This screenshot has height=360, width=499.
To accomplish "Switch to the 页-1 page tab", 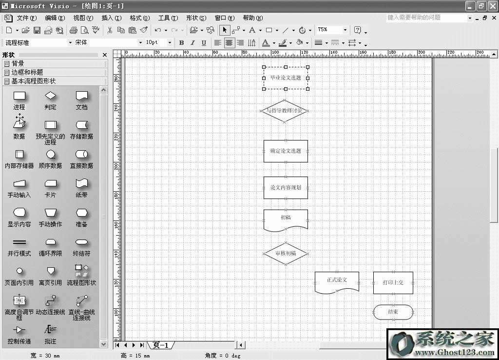I will (161, 345).
